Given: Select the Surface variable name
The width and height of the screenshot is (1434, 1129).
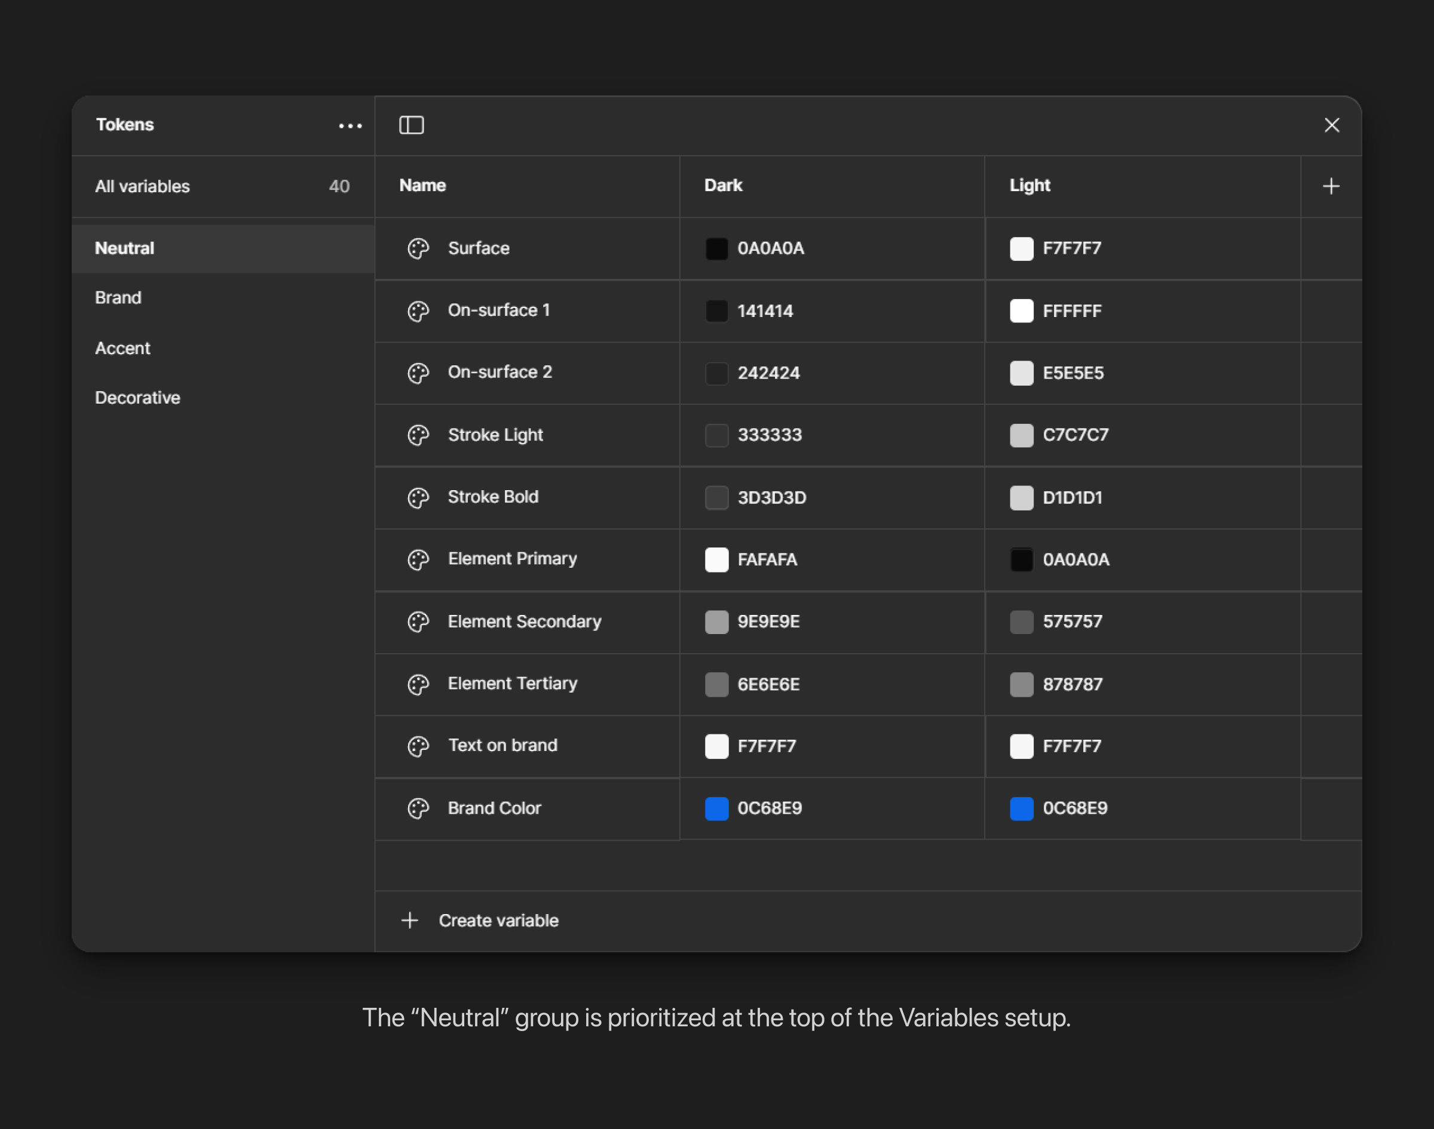Looking at the screenshot, I should [479, 248].
